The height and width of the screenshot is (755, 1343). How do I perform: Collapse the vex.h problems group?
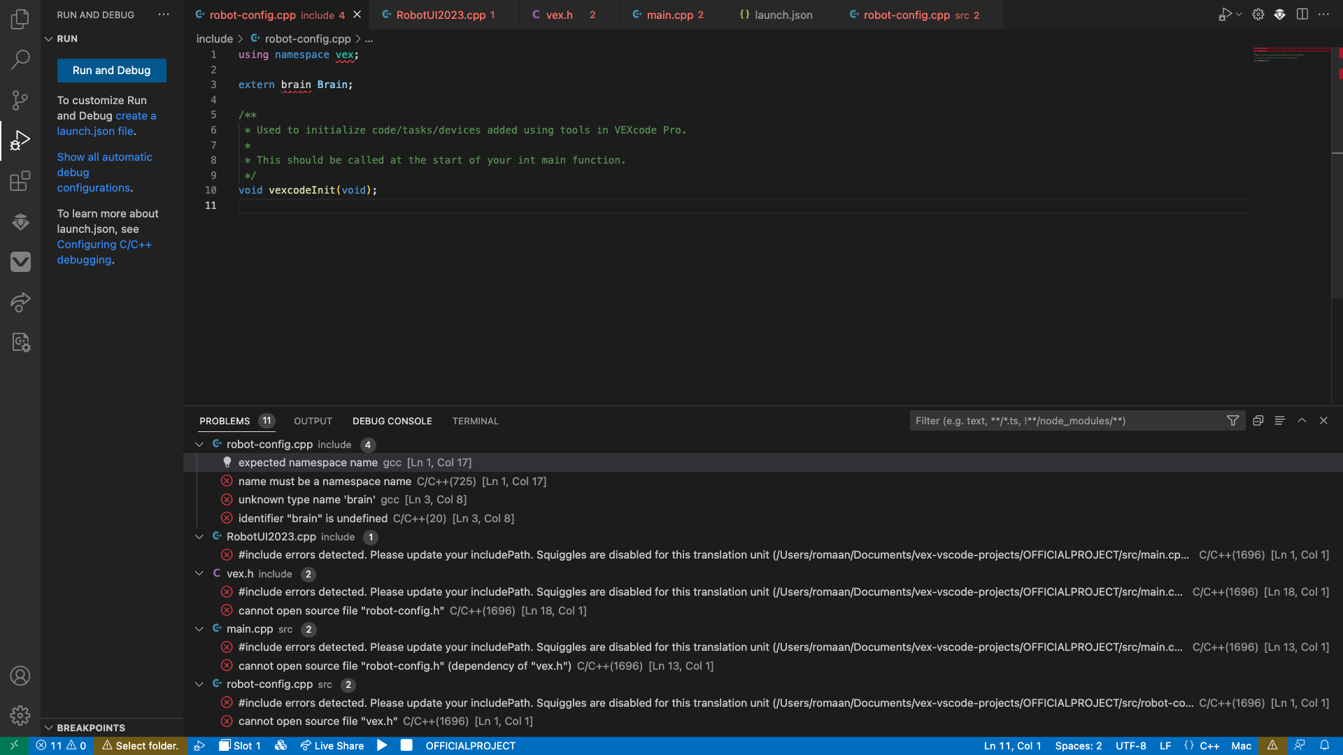pyautogui.click(x=199, y=574)
